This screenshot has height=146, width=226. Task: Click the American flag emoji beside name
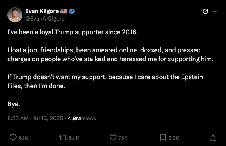(64, 11)
